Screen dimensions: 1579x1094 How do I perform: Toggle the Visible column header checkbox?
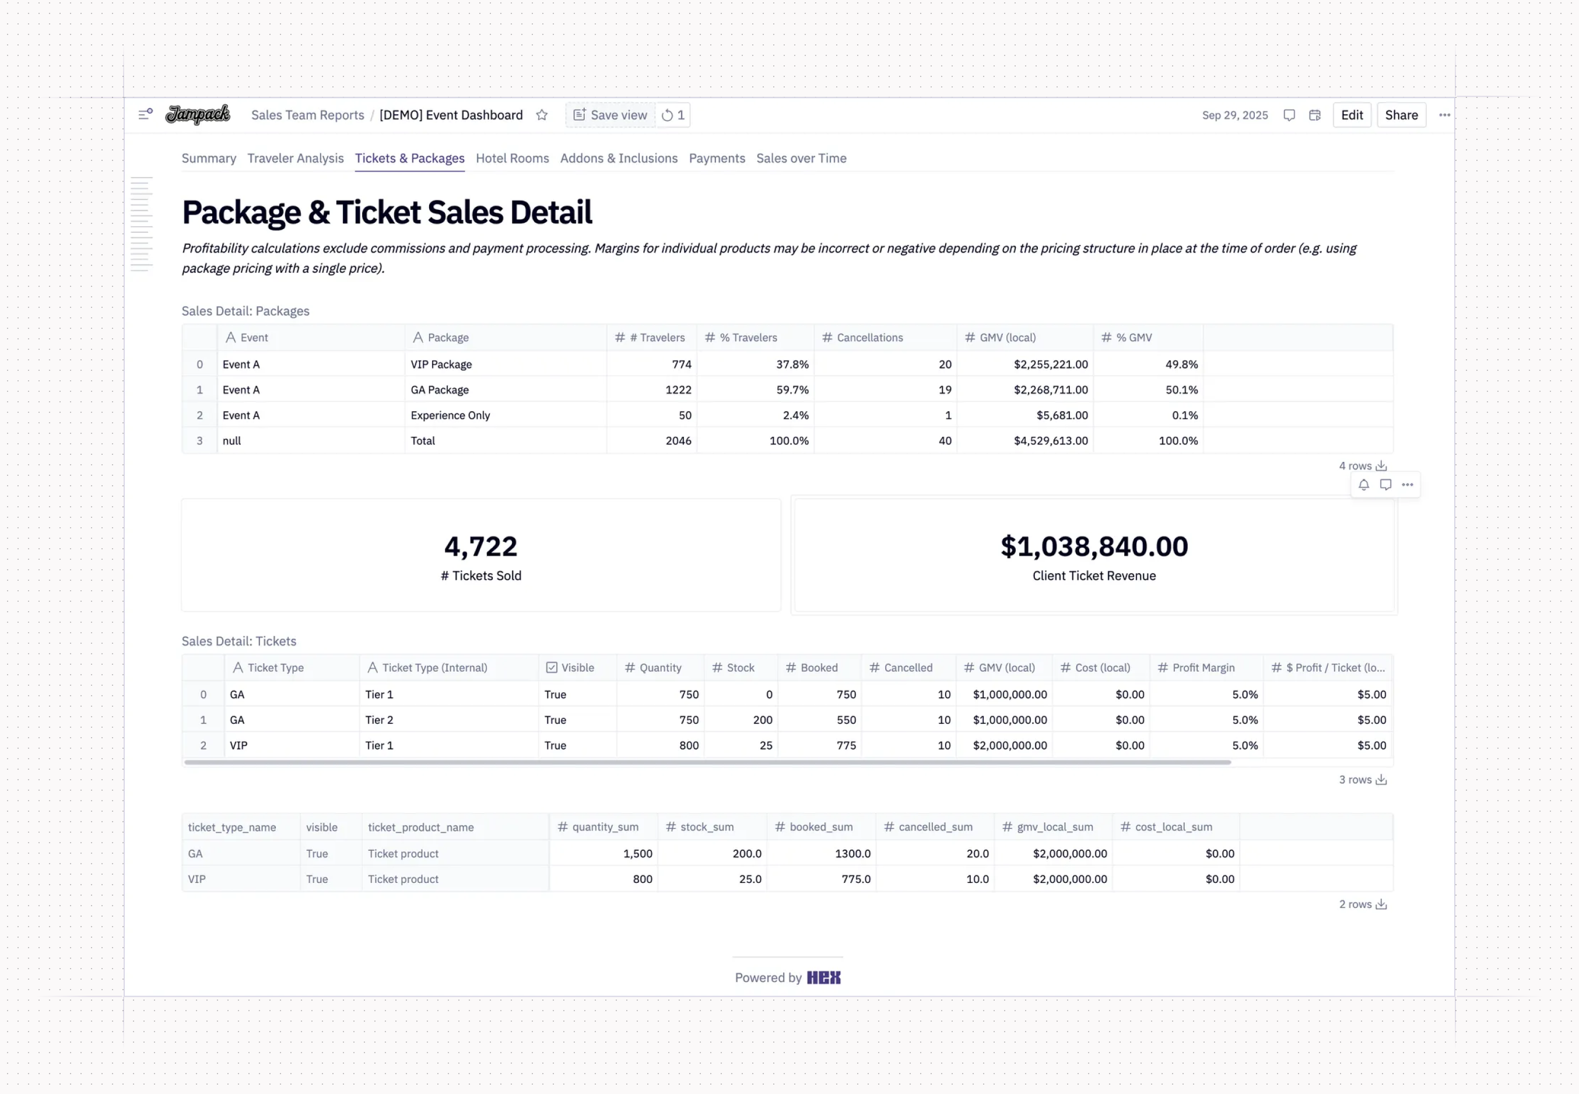[x=551, y=667]
